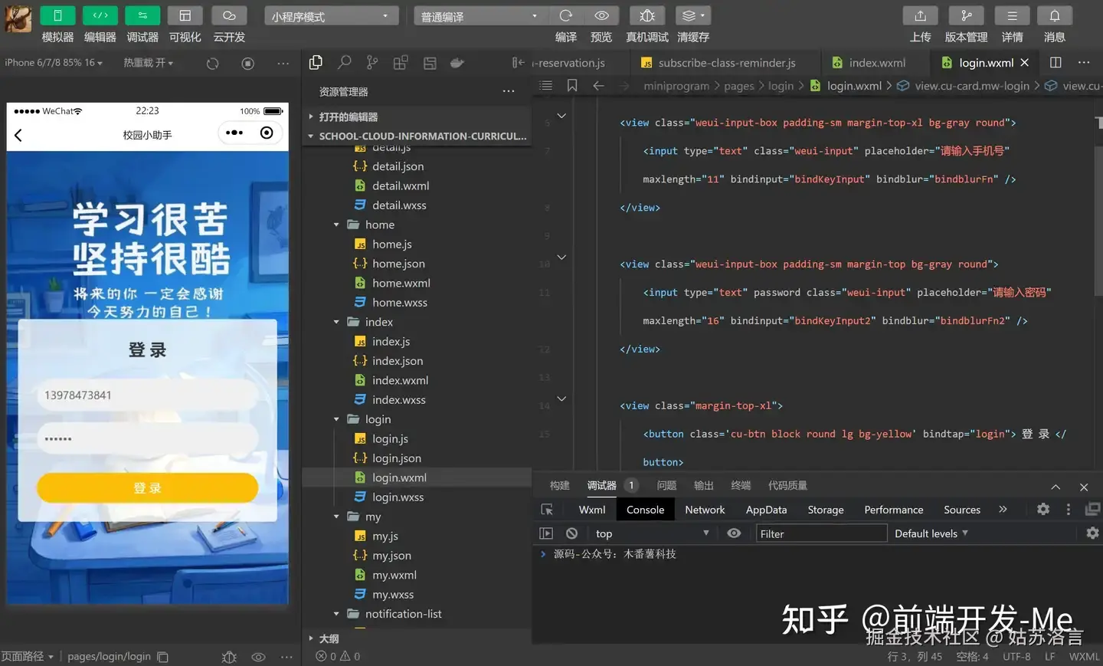The width and height of the screenshot is (1103, 666).
Task: Toggle the Debugger (调试器) panel button
Action: tap(142, 16)
